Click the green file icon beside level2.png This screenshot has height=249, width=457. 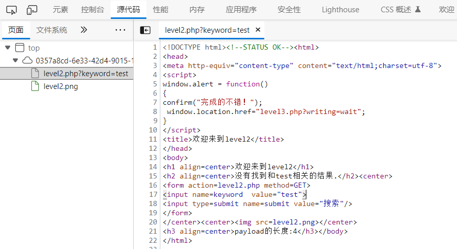pos(35,86)
